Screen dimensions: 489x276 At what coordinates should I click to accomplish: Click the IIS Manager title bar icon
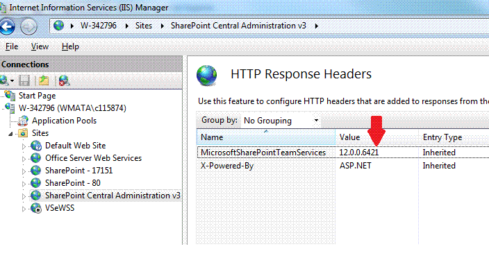3,8
